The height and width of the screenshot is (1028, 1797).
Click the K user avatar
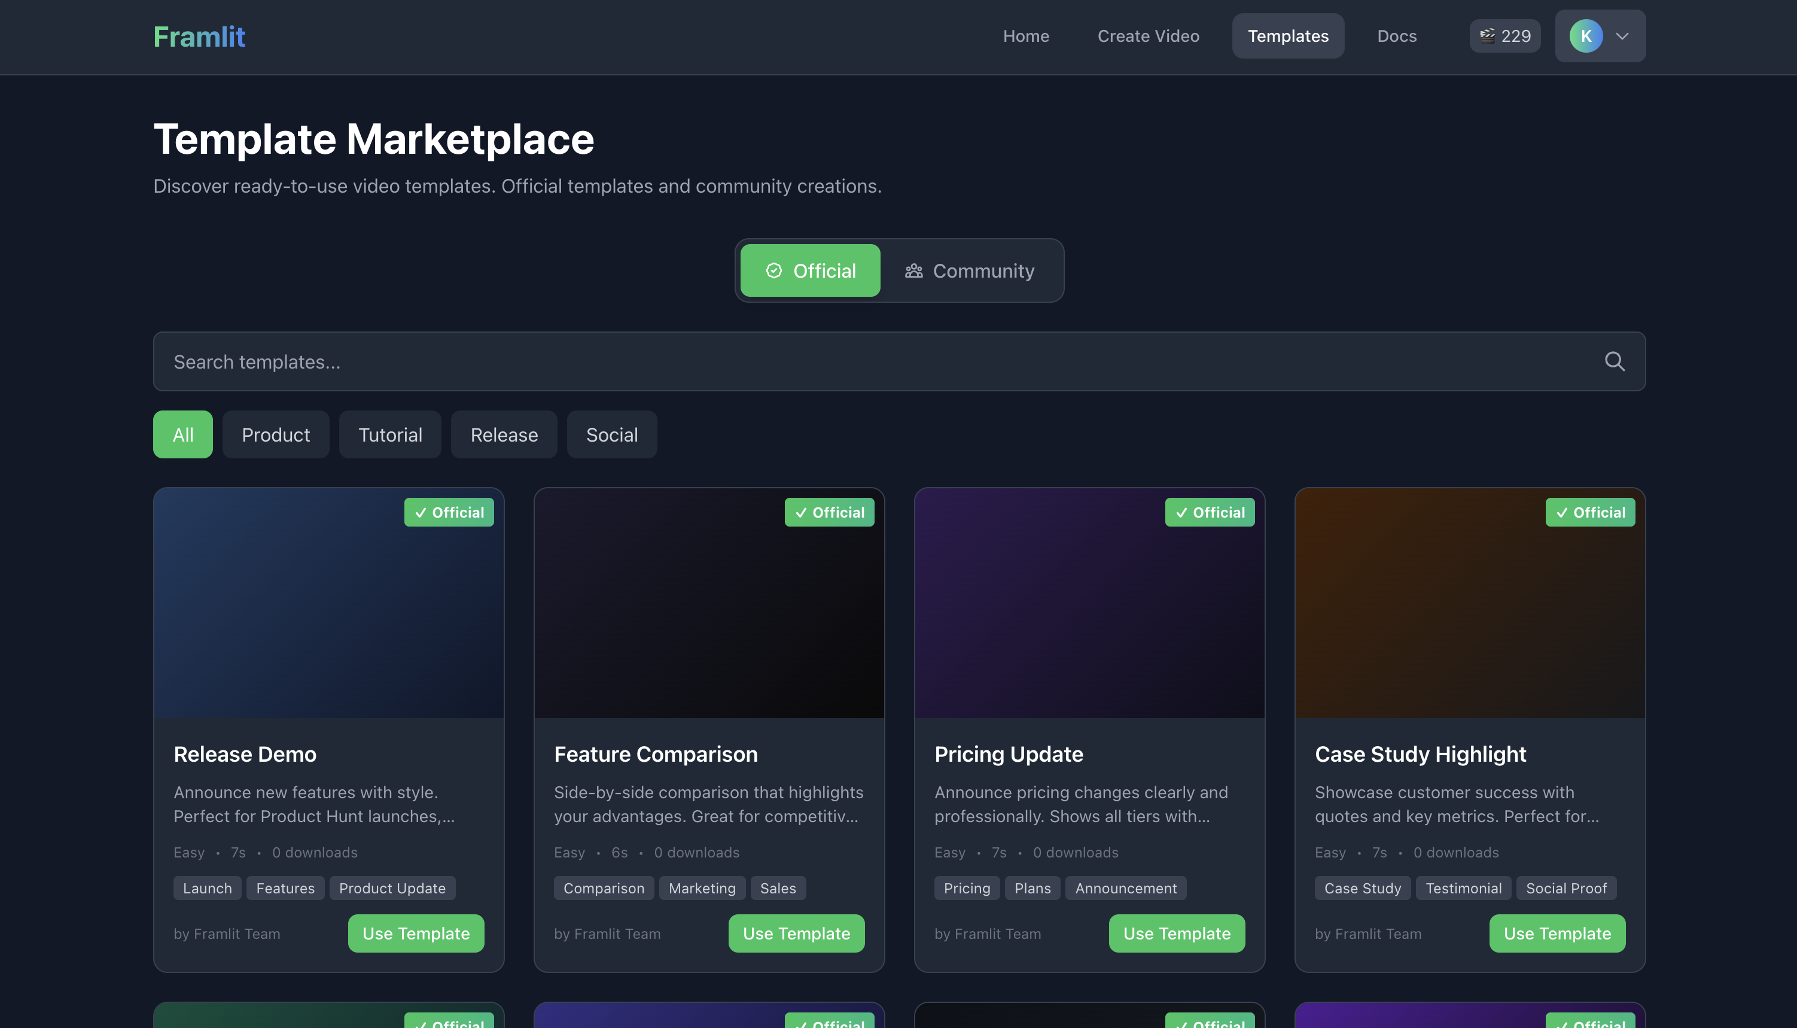[1585, 36]
